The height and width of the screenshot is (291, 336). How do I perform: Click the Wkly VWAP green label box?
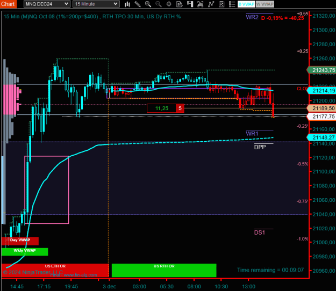tap(25, 252)
